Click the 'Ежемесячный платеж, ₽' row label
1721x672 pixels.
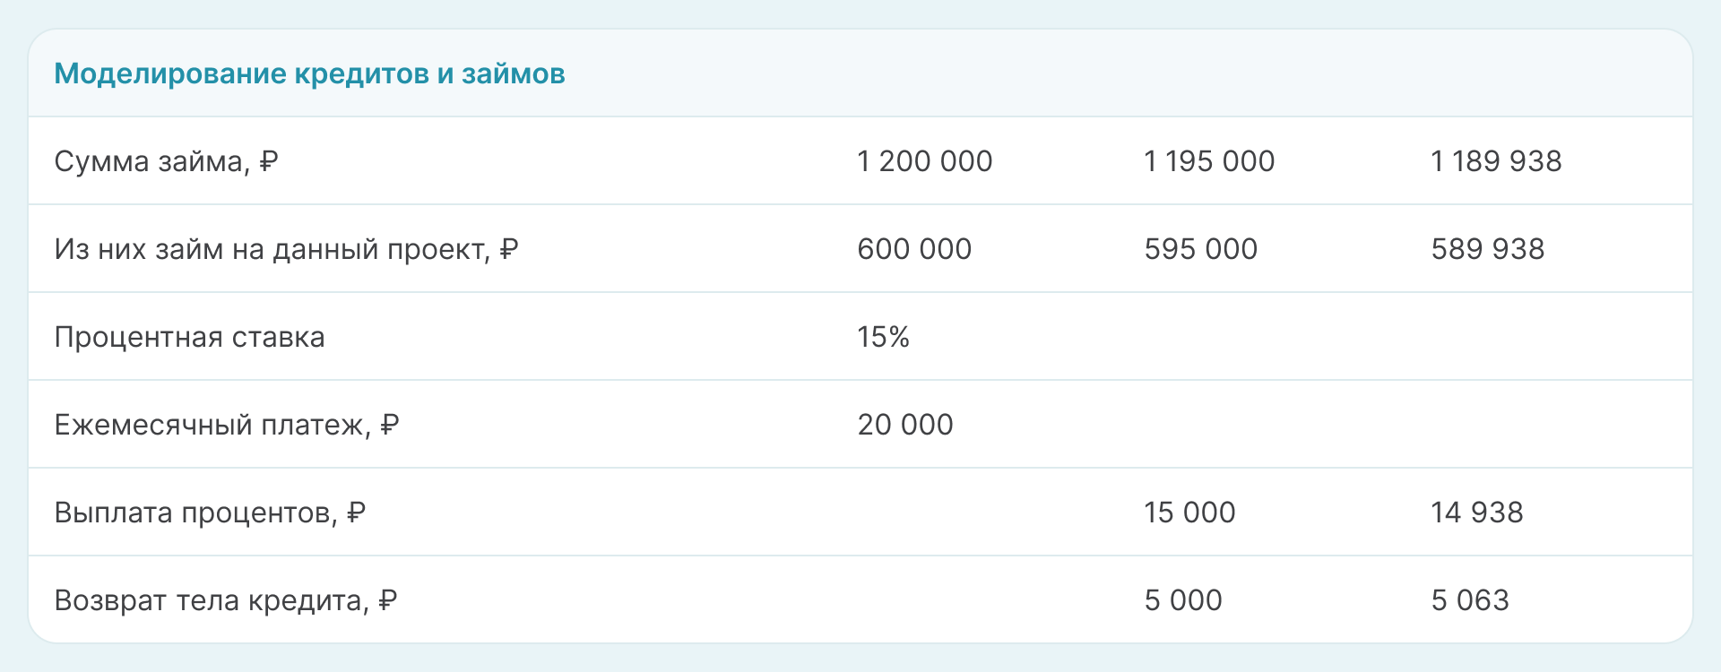pos(226,425)
